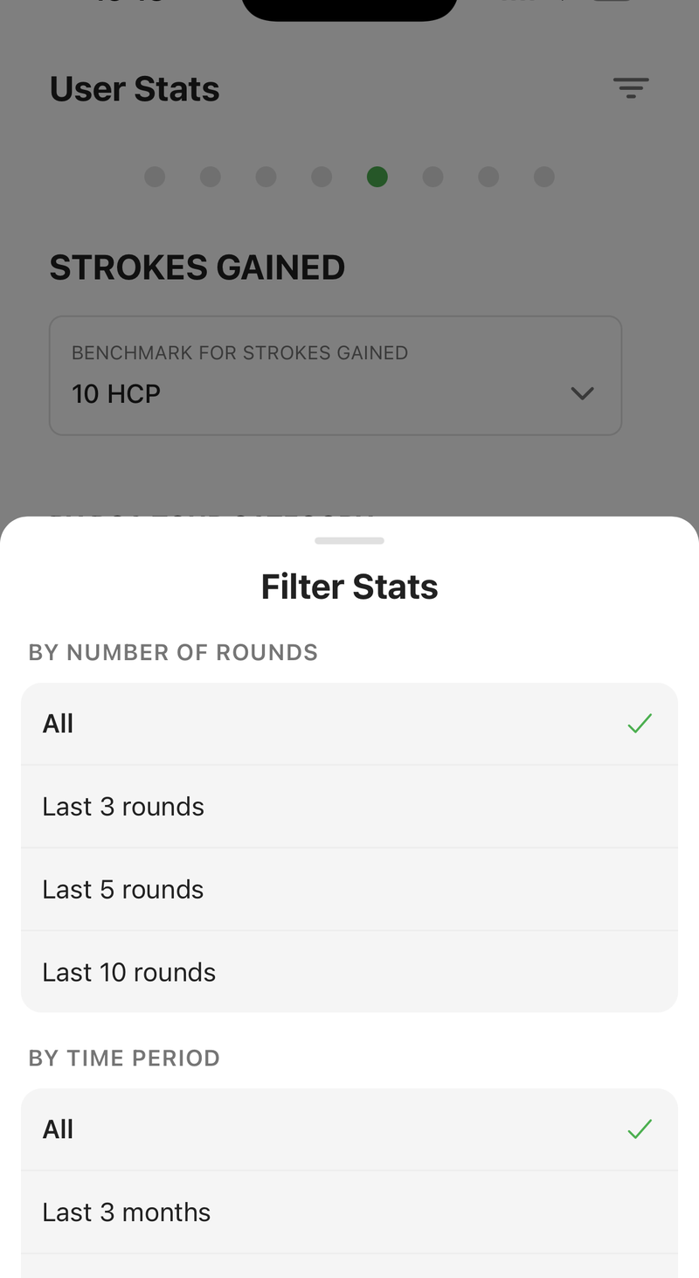Expand the 10 HCP benchmark chevron
The height and width of the screenshot is (1278, 699).
click(x=582, y=393)
